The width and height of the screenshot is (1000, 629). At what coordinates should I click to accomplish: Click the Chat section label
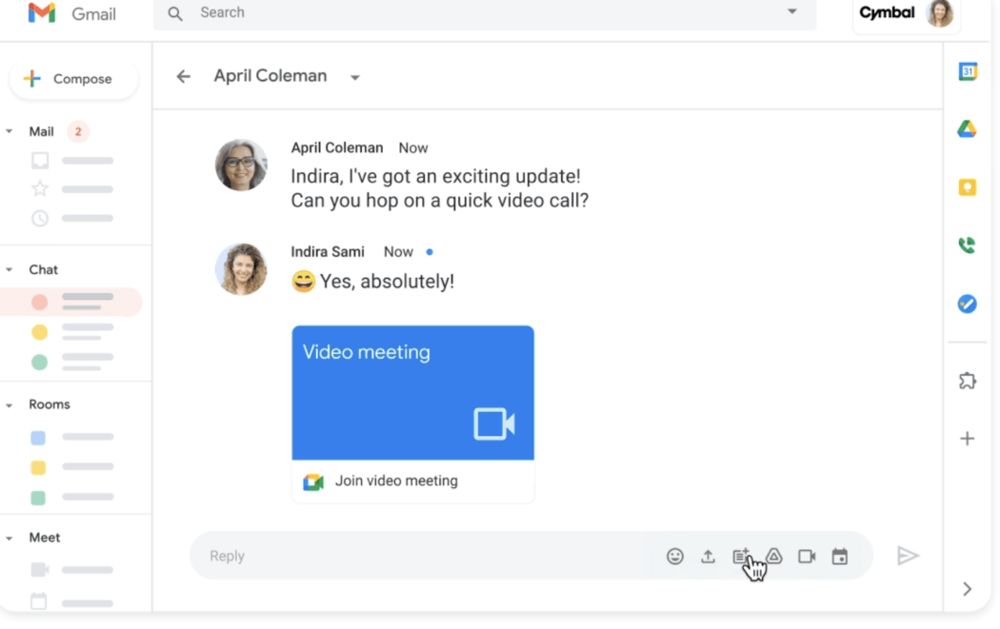click(44, 269)
